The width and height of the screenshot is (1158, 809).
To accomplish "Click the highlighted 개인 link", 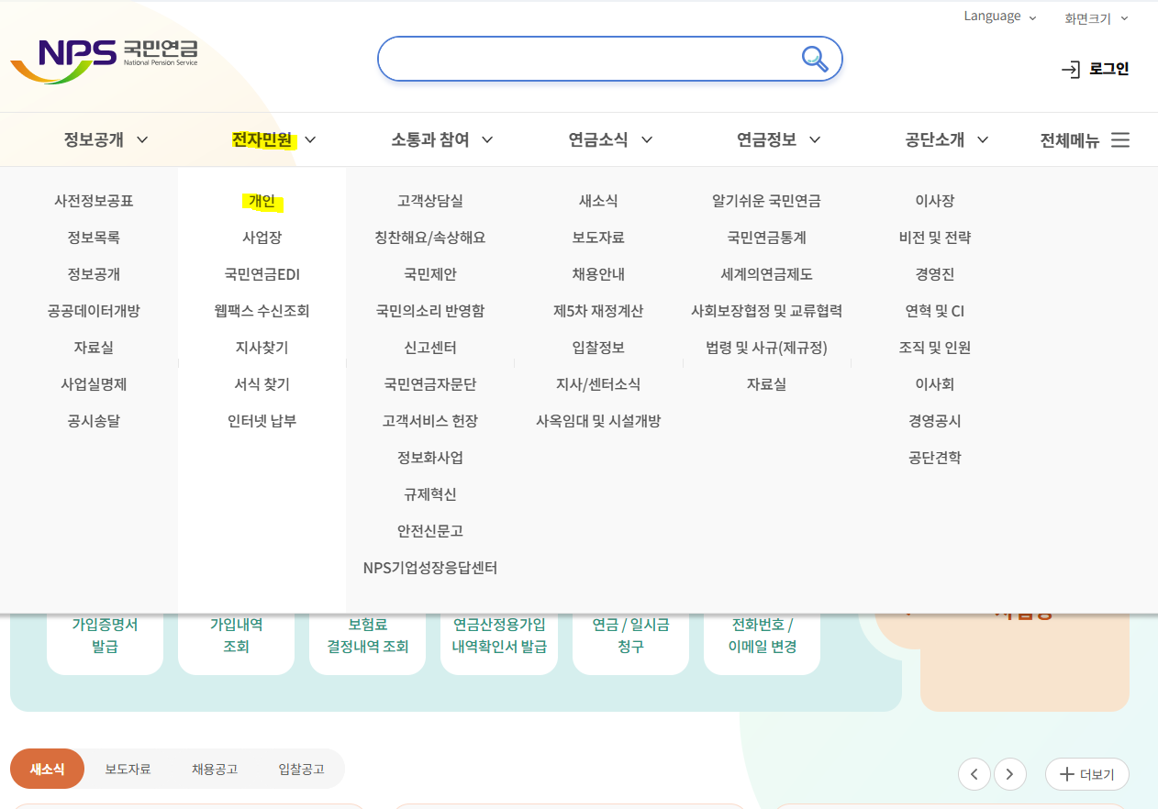I will [x=262, y=202].
